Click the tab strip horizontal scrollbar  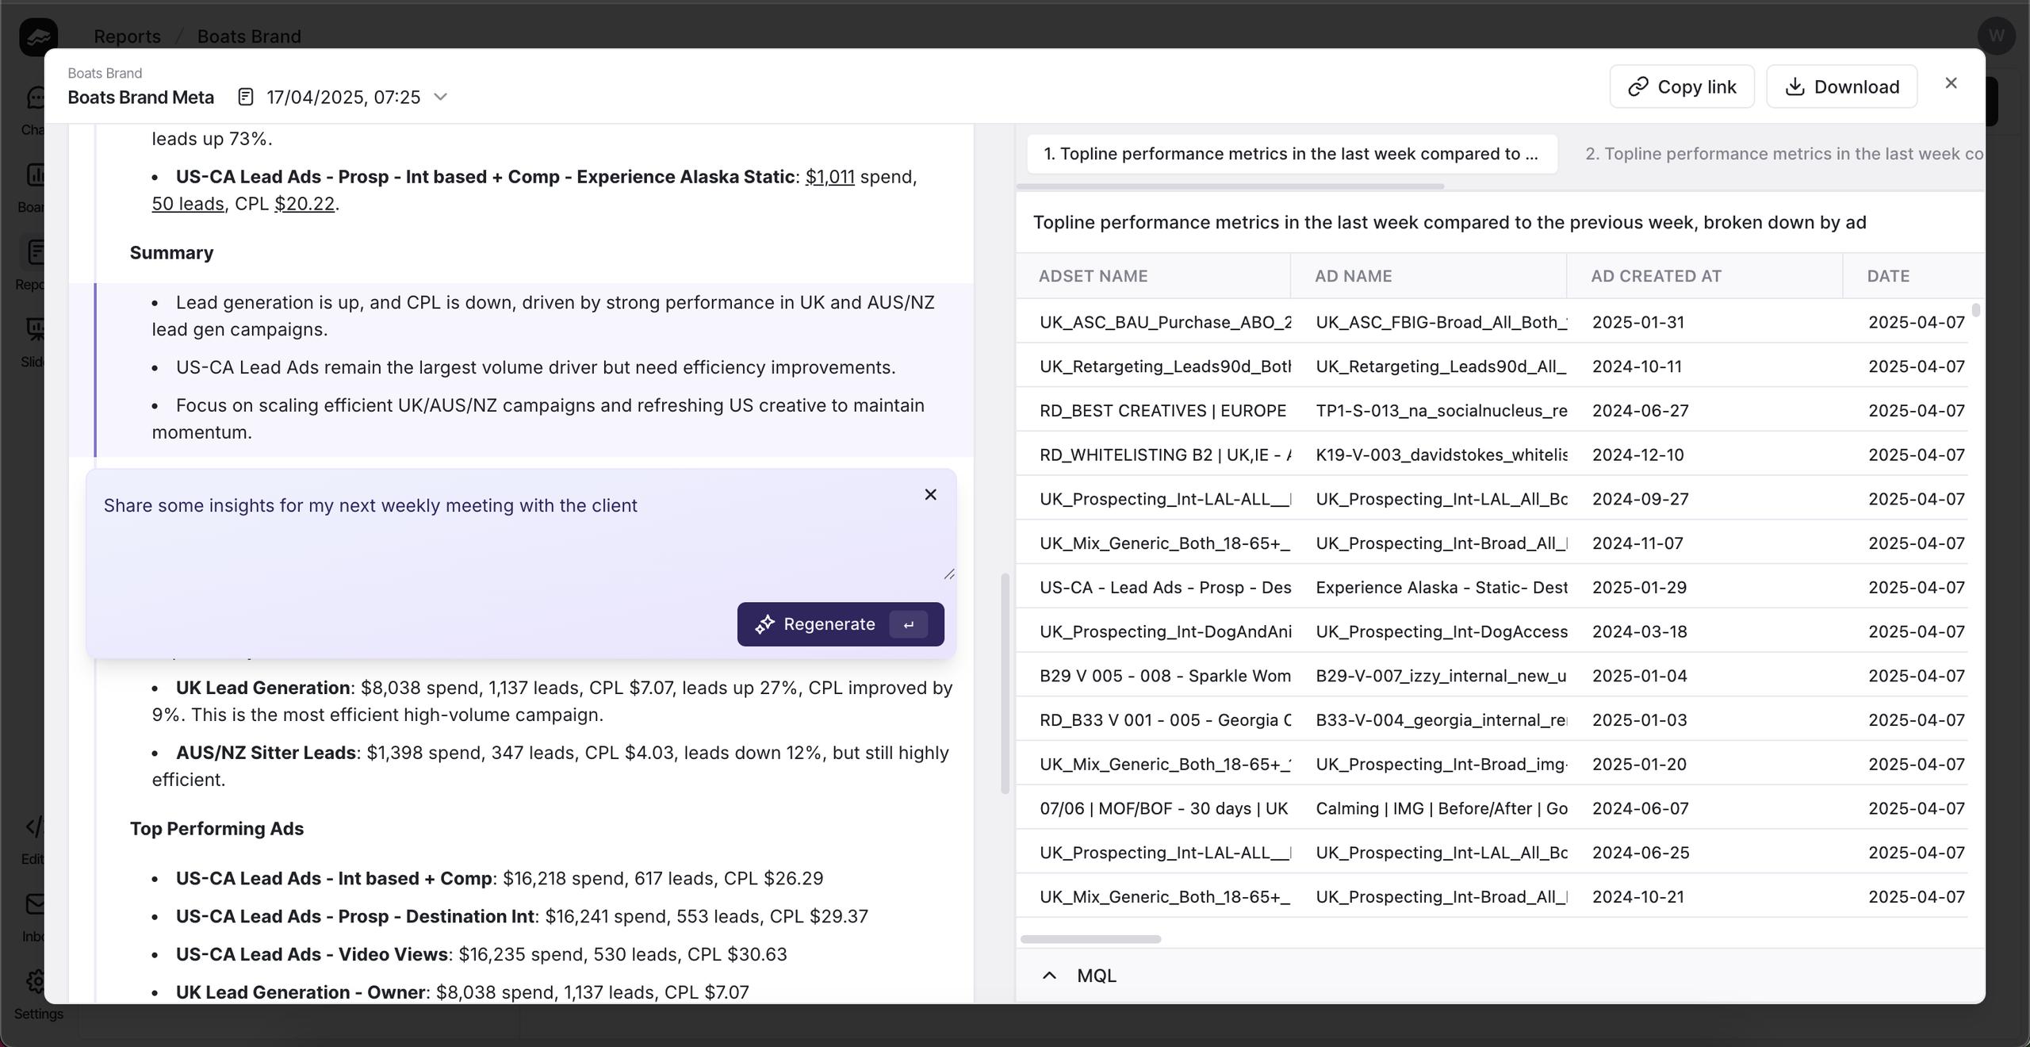click(x=1229, y=186)
